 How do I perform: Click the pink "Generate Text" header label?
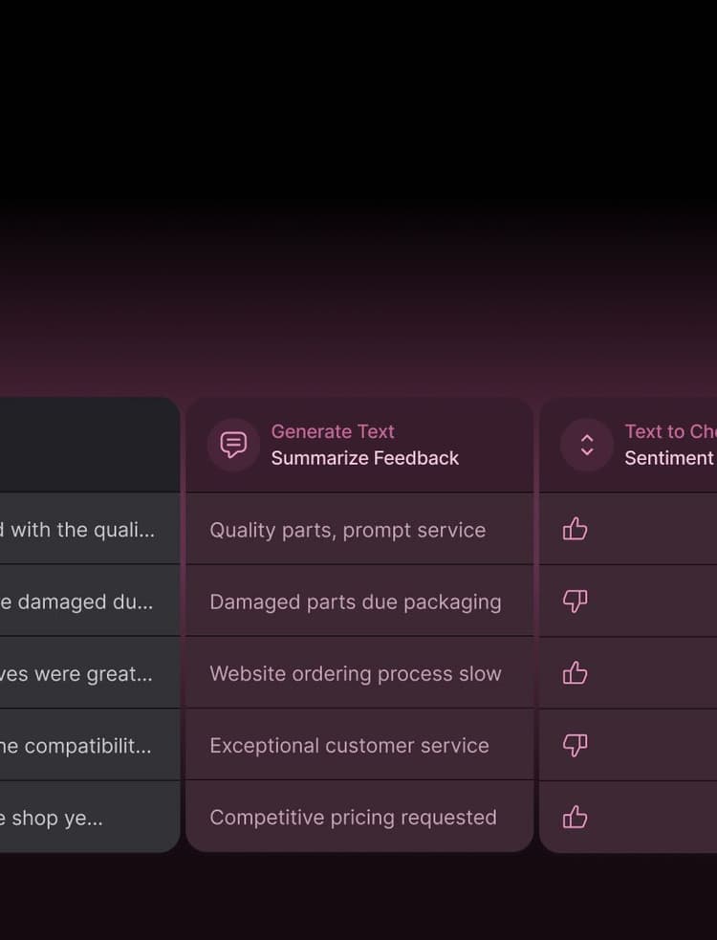[x=333, y=431]
